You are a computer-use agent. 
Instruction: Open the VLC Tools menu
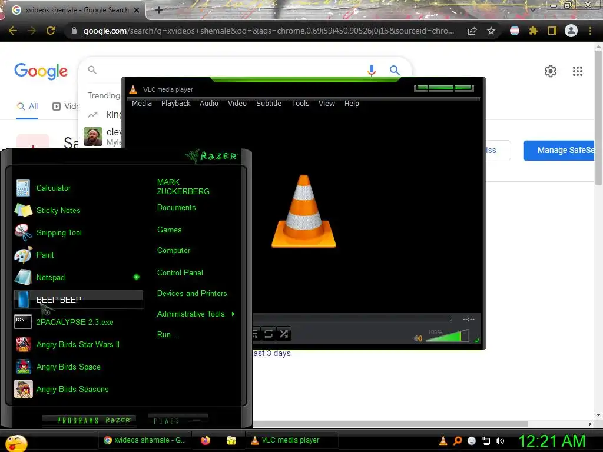[300, 104]
